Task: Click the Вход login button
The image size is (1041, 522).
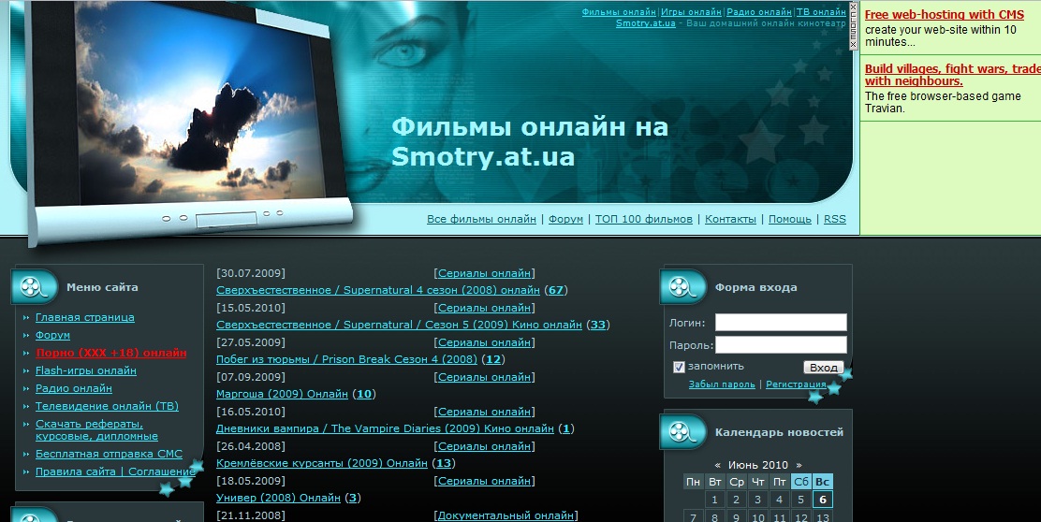Action: tap(823, 368)
